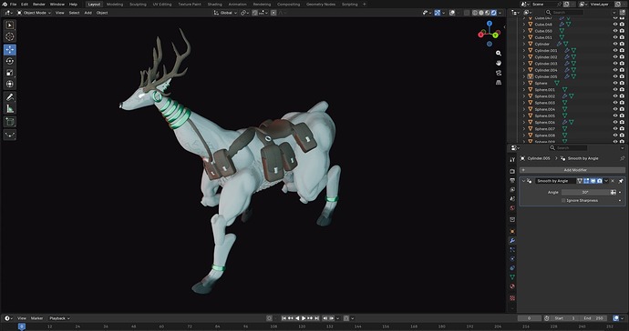The image size is (629, 331).
Task: Hide Cylinder.005 with its eye icon
Action: [615, 76]
